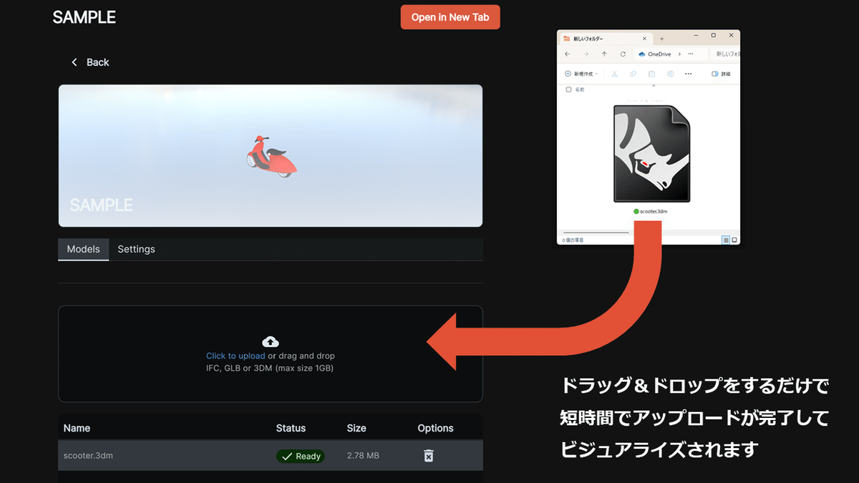Click the cloud upload icon
This screenshot has width=859, height=483.
click(x=270, y=341)
